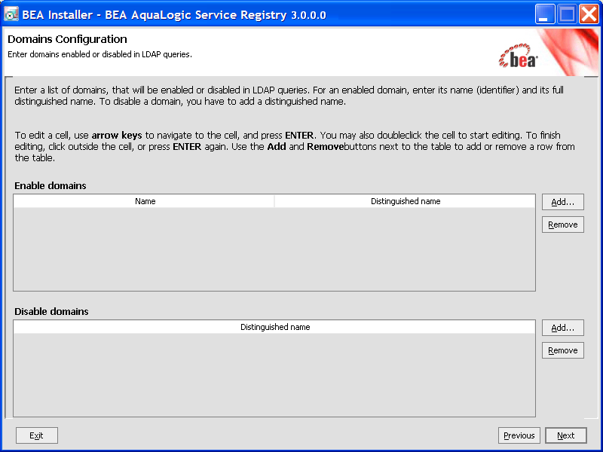The height and width of the screenshot is (452, 603).
Task: Click the Exit button
Action: [37, 435]
